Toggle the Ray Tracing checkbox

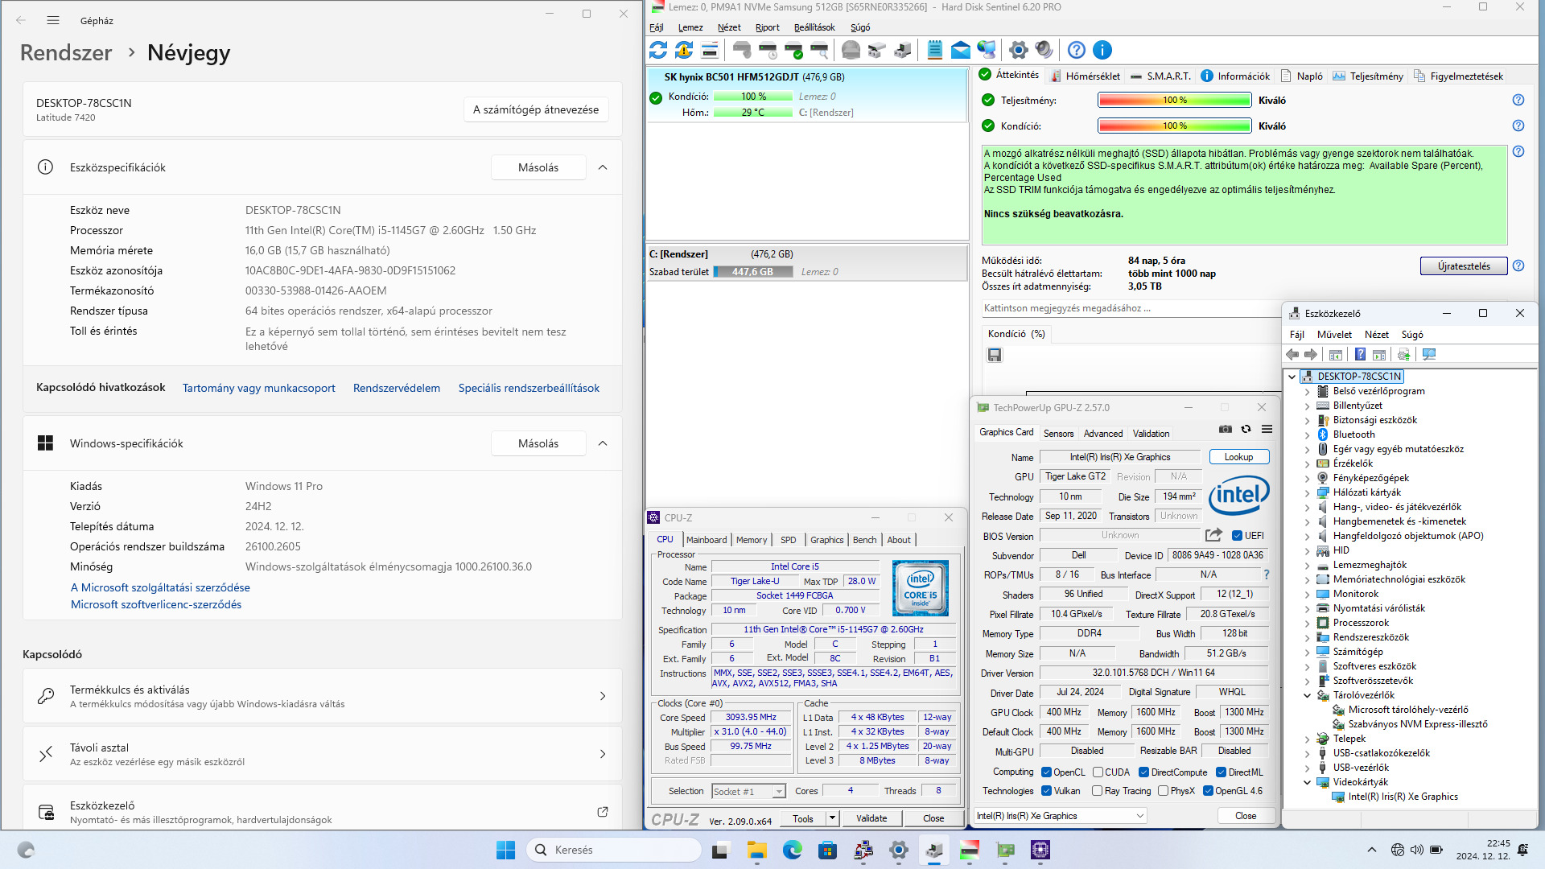[1097, 791]
